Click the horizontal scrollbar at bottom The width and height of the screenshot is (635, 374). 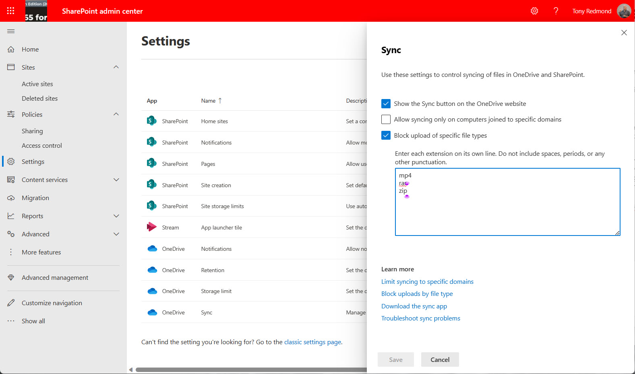click(x=250, y=370)
